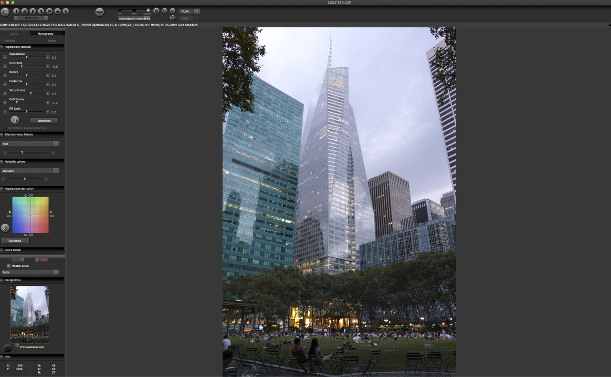This screenshot has width=611, height=377.
Task: Click inside the color adjustment square
Action: (x=31, y=215)
